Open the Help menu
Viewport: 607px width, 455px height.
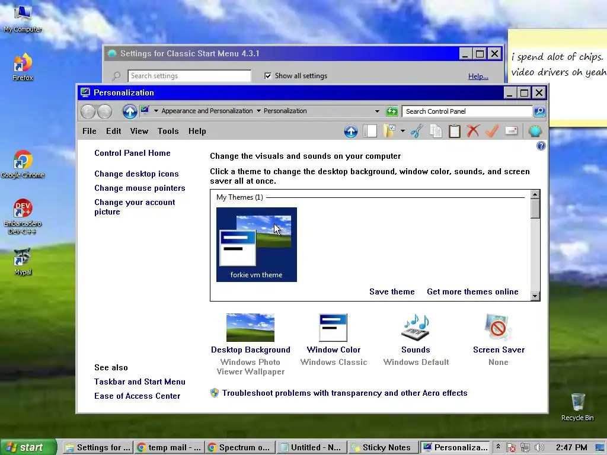tap(197, 131)
